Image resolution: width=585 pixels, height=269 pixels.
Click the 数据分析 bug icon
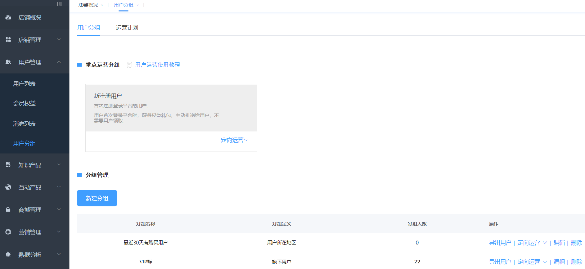pyautogui.click(x=8, y=255)
